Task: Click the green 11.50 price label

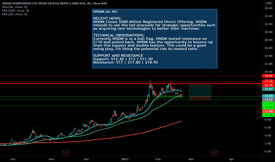Action: click(268, 115)
